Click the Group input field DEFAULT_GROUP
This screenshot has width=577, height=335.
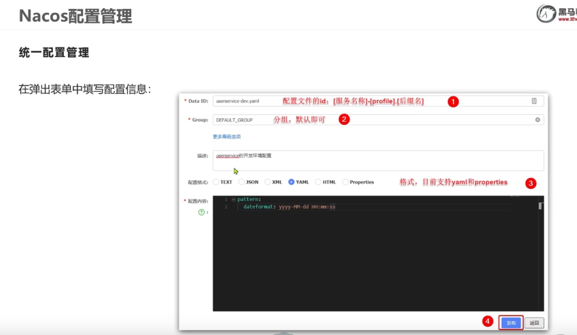point(378,120)
